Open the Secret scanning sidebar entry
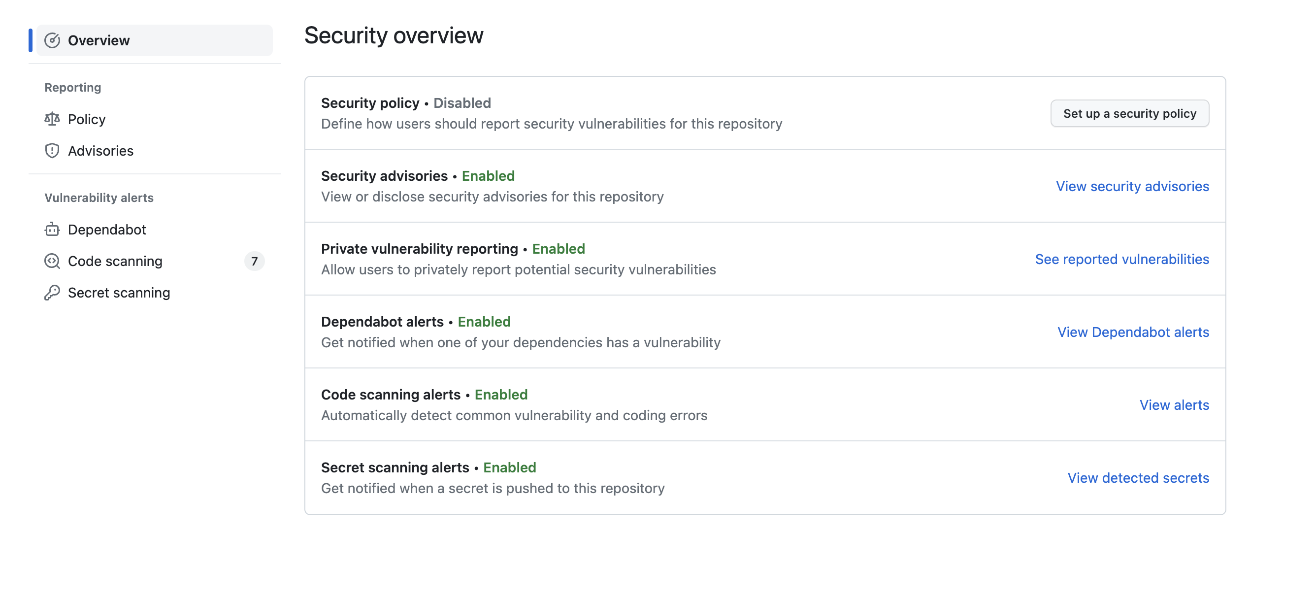The image size is (1316, 598). tap(119, 293)
